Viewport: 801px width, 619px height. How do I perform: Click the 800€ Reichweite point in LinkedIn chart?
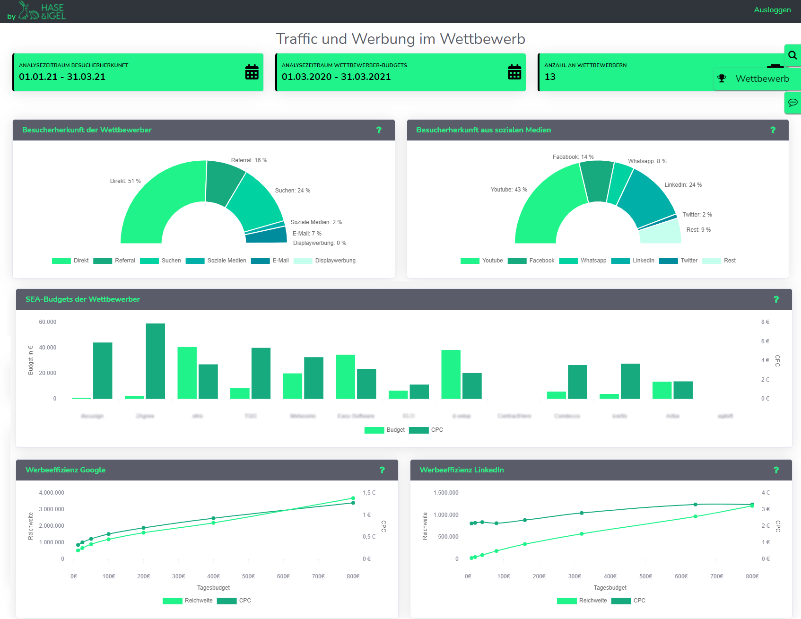752,506
